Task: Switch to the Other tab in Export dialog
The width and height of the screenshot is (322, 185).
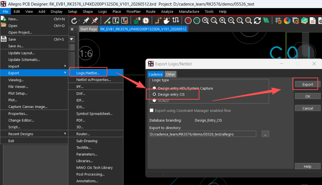Action: 171,74
